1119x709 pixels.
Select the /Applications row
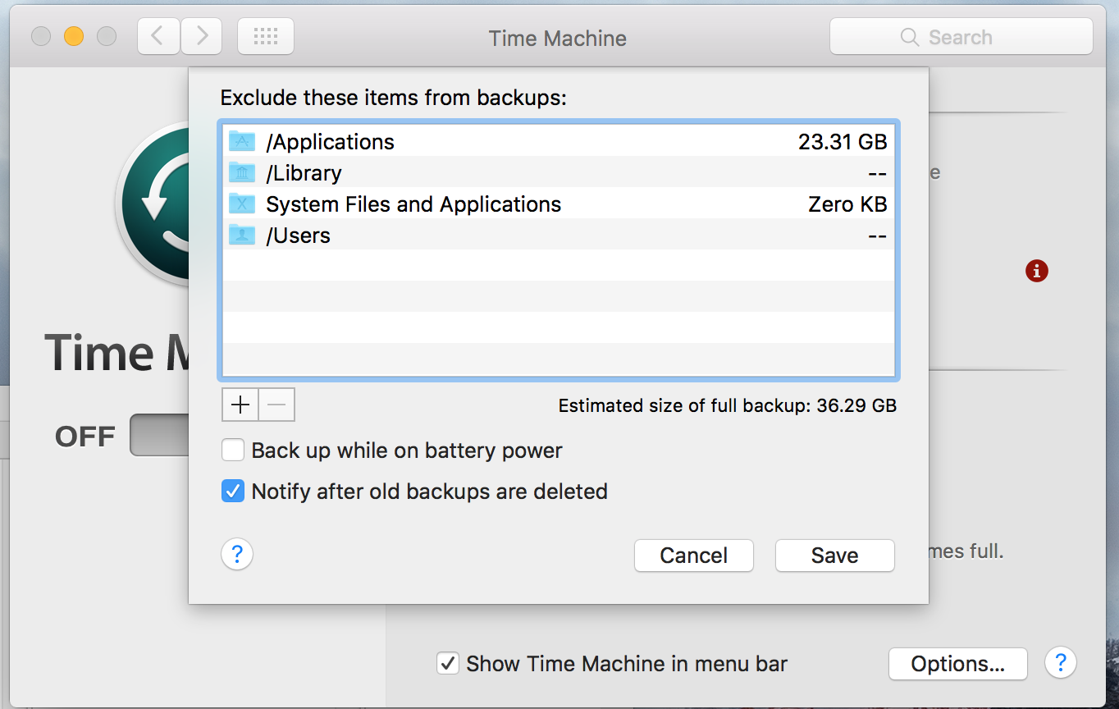pyautogui.click(x=559, y=141)
